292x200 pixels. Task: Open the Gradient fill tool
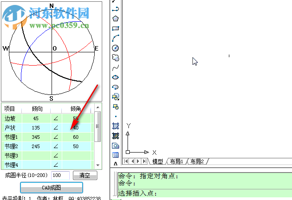pyautogui.click(x=116, y=136)
